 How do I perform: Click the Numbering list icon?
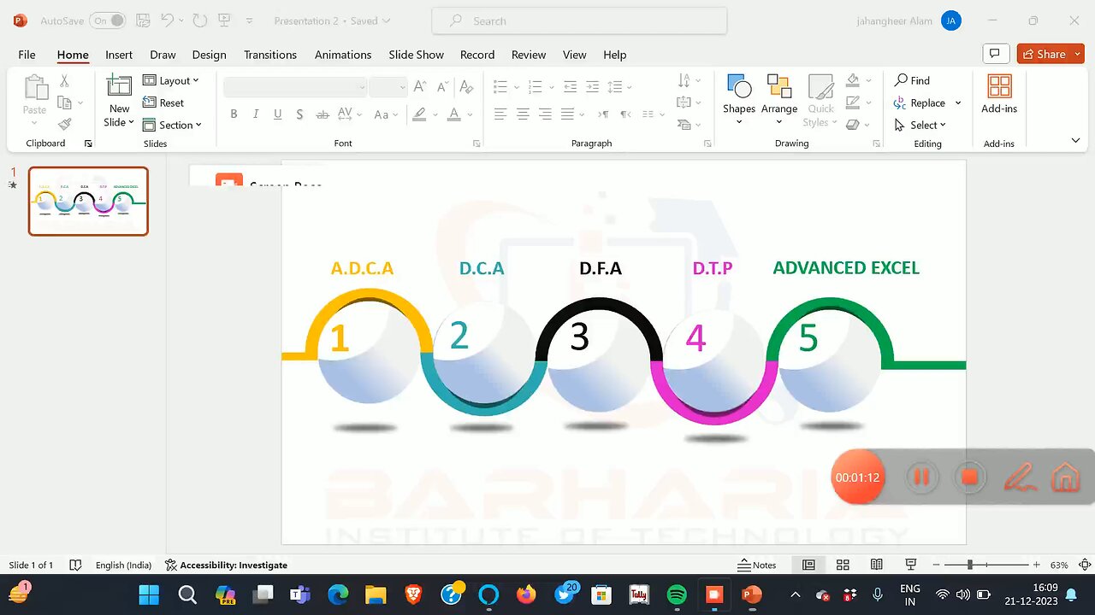[x=536, y=87]
